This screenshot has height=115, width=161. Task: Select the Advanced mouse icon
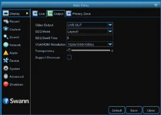click(x=6, y=76)
